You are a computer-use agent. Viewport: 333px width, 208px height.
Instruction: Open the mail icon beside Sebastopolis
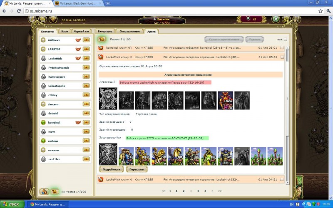pyautogui.click(x=86, y=86)
